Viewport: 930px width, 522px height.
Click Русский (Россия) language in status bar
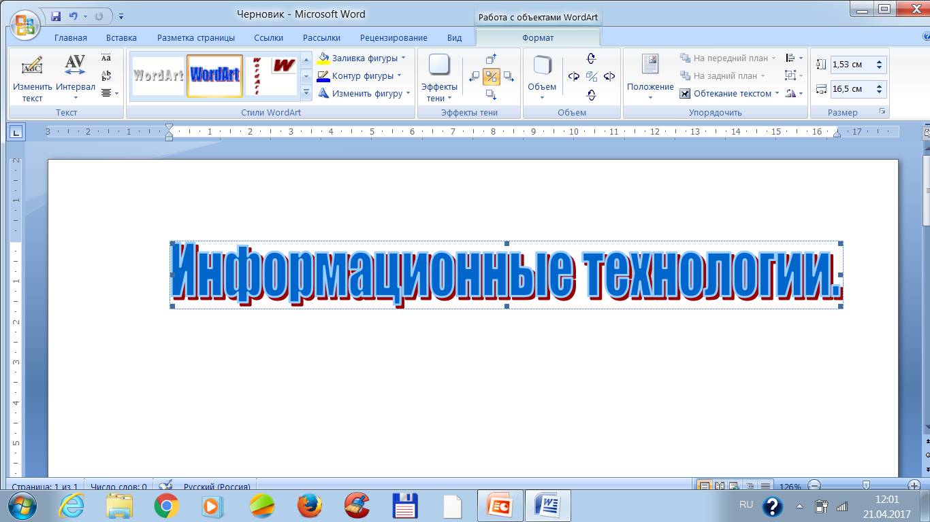point(217,487)
